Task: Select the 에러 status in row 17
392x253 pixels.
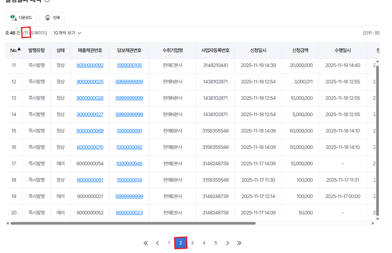Action: 61,164
